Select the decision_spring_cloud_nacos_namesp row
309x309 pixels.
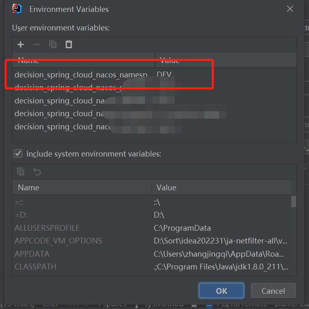pyautogui.click(x=154, y=75)
